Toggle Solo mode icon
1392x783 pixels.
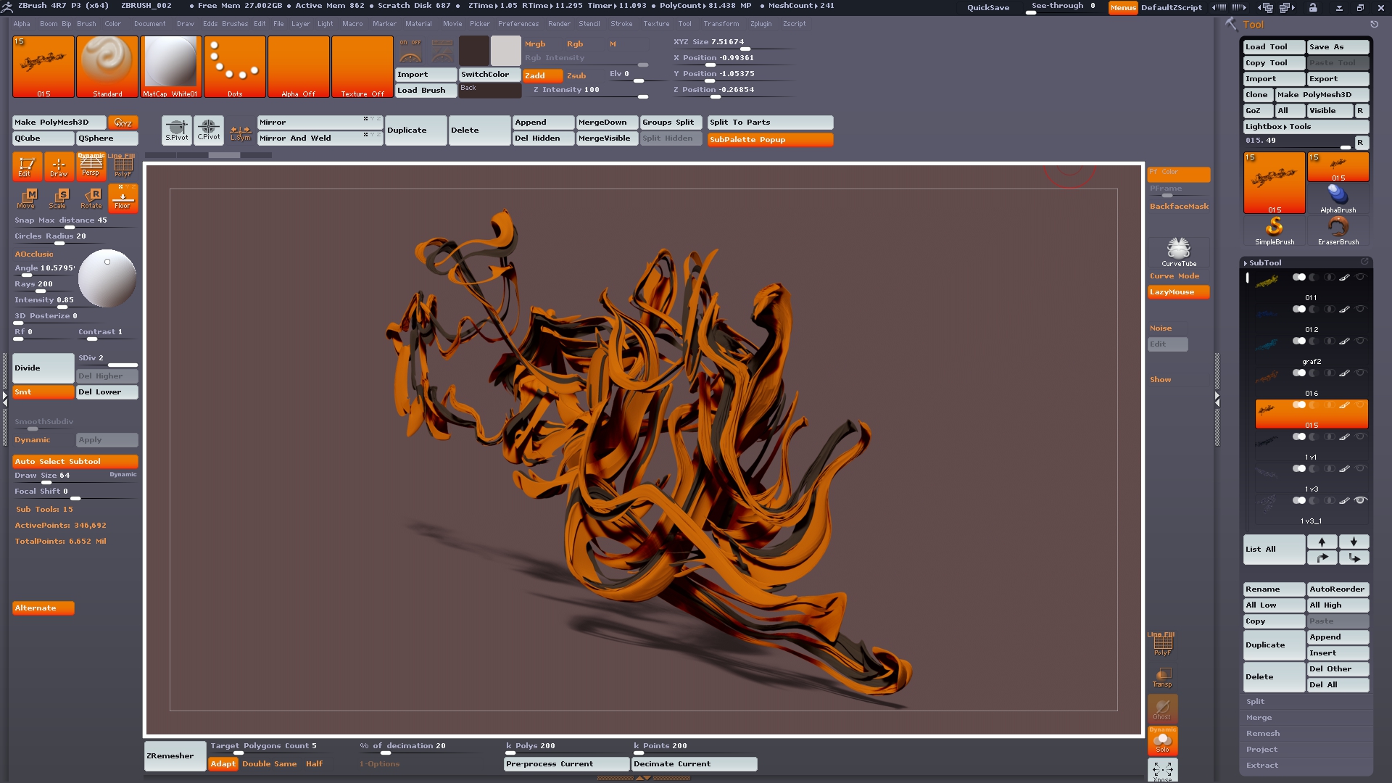1162,742
